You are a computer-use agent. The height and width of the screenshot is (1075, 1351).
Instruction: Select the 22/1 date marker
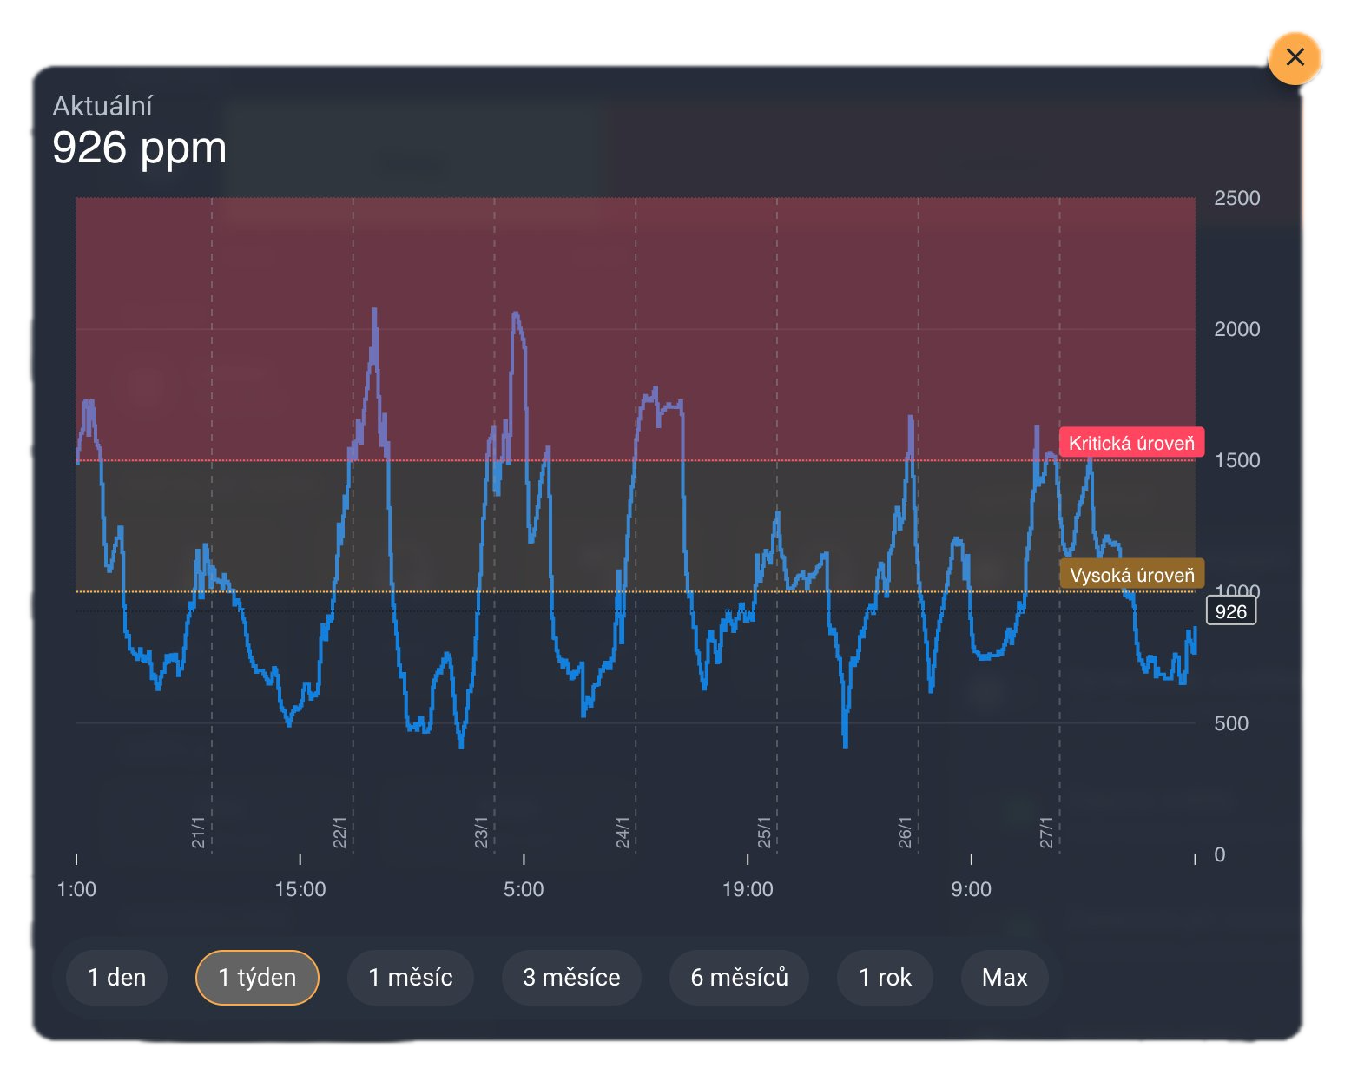(339, 832)
